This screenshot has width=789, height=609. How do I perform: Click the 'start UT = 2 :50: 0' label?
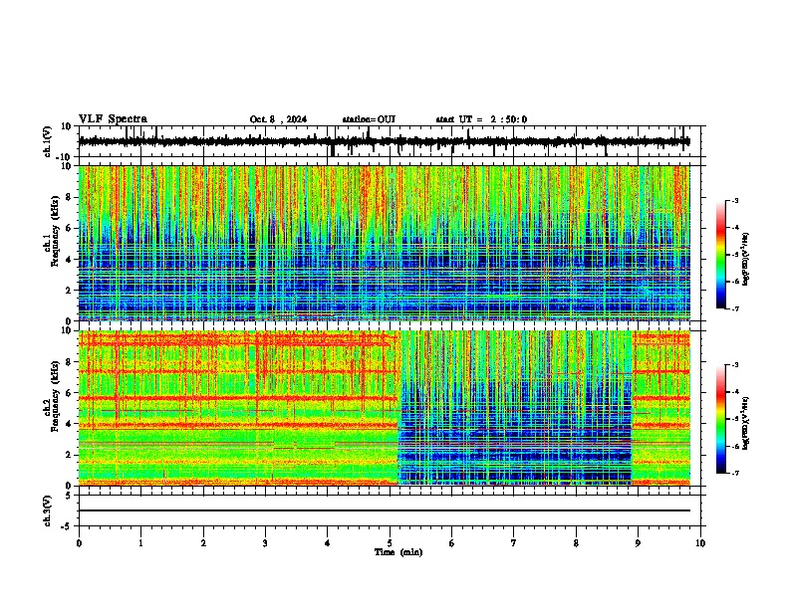pyautogui.click(x=481, y=119)
